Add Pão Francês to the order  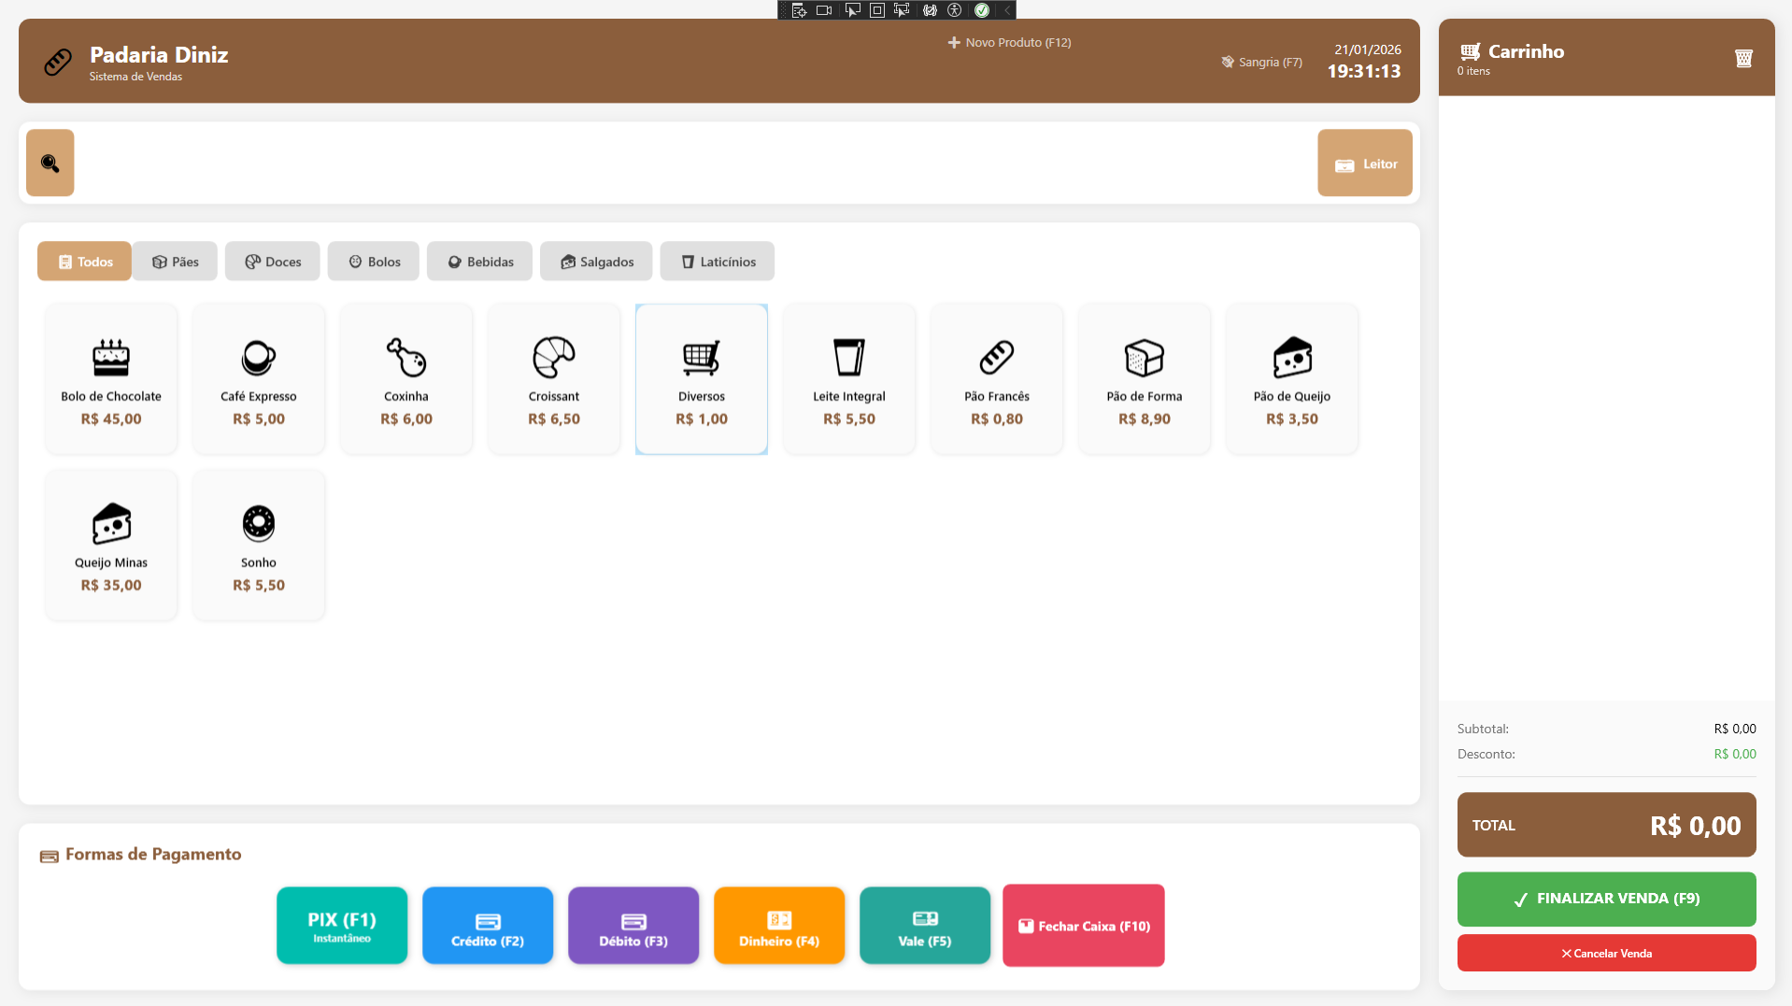(x=996, y=377)
